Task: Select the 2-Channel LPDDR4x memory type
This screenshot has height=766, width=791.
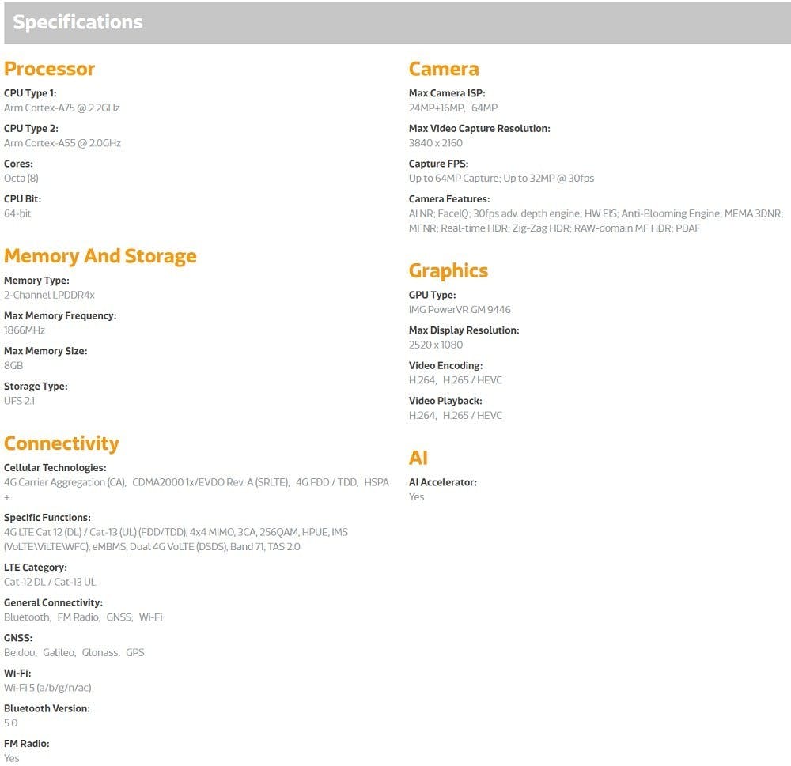Action: coord(49,295)
